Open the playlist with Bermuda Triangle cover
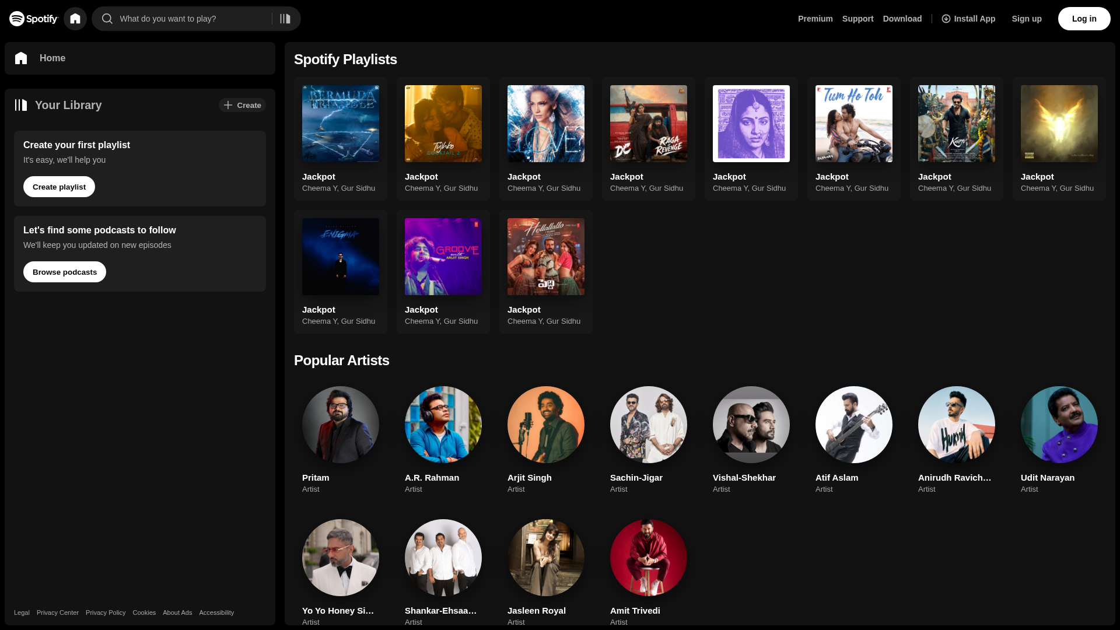Screen dimensions: 1120x630 pos(341,139)
